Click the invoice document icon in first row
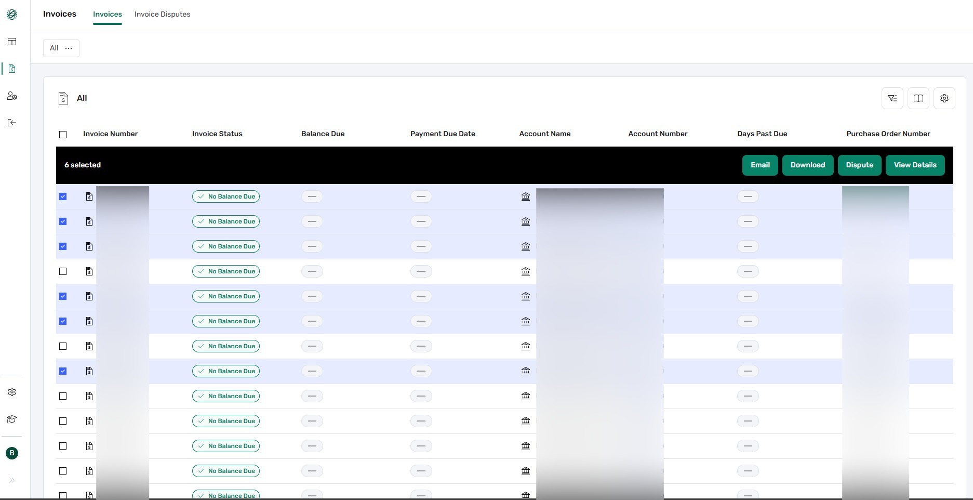The image size is (973, 500). (89, 196)
